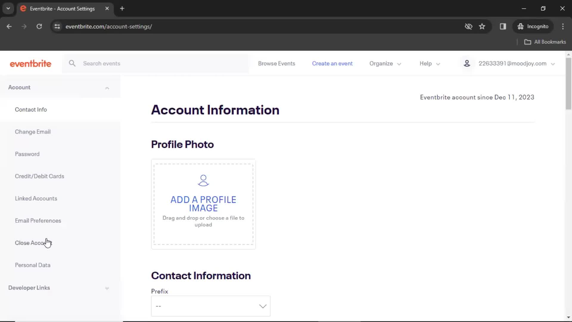Open the Chrome three-dot menu

pyautogui.click(x=563, y=27)
